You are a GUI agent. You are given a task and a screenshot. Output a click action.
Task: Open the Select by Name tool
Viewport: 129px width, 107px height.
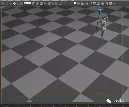(3, 4)
